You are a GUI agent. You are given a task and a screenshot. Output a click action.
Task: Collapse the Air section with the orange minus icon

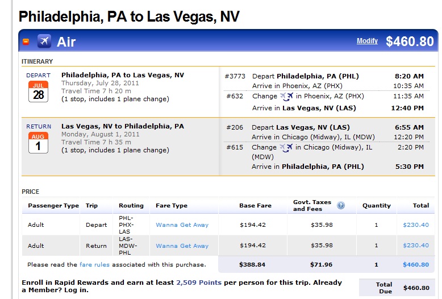[x=26, y=41]
